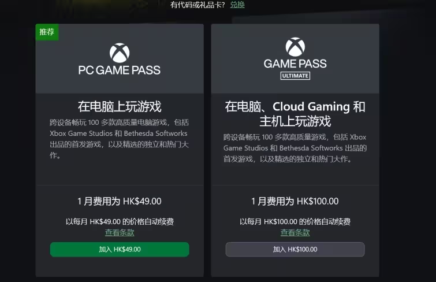
Task: Click the Xbox logo on Game Pass Ultimate card
Action: pyautogui.click(x=295, y=47)
